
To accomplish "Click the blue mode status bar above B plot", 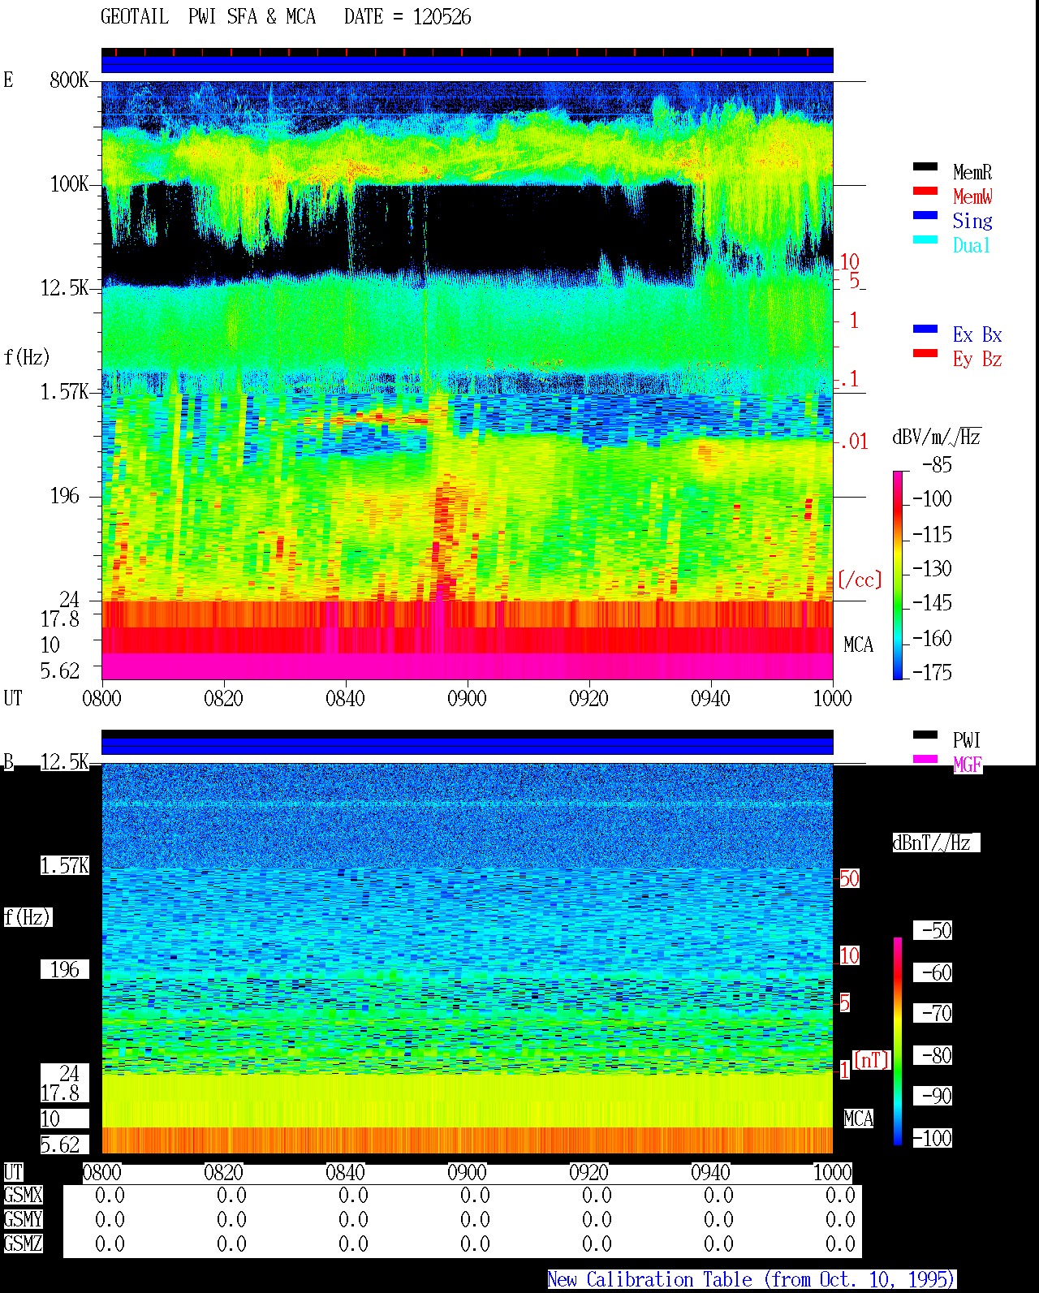I will tap(468, 746).
